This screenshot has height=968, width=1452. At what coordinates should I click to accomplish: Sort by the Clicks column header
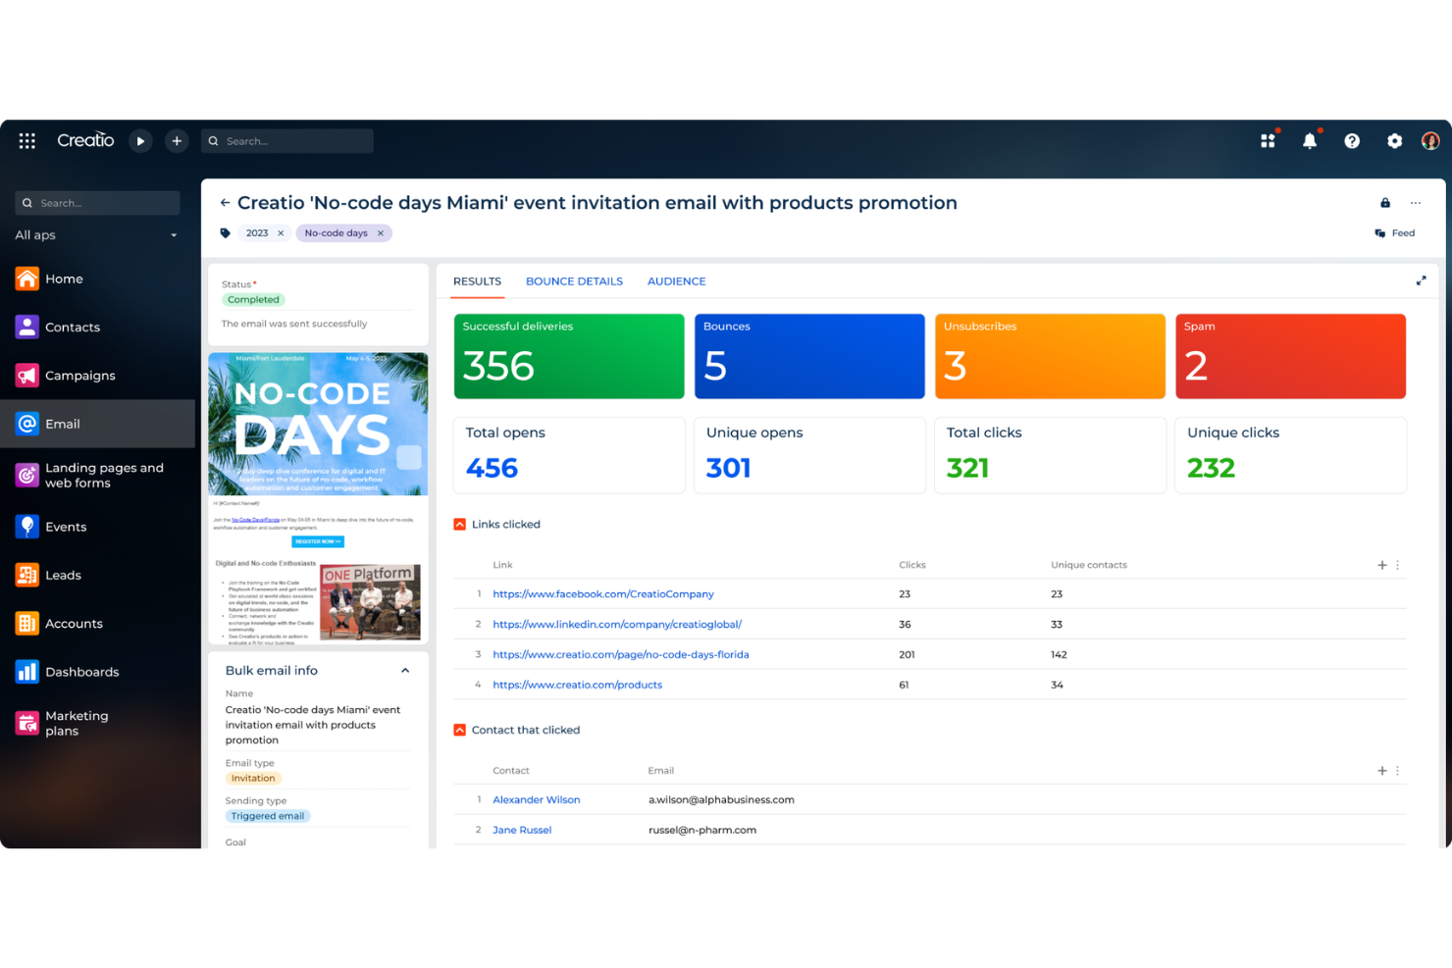tap(912, 565)
